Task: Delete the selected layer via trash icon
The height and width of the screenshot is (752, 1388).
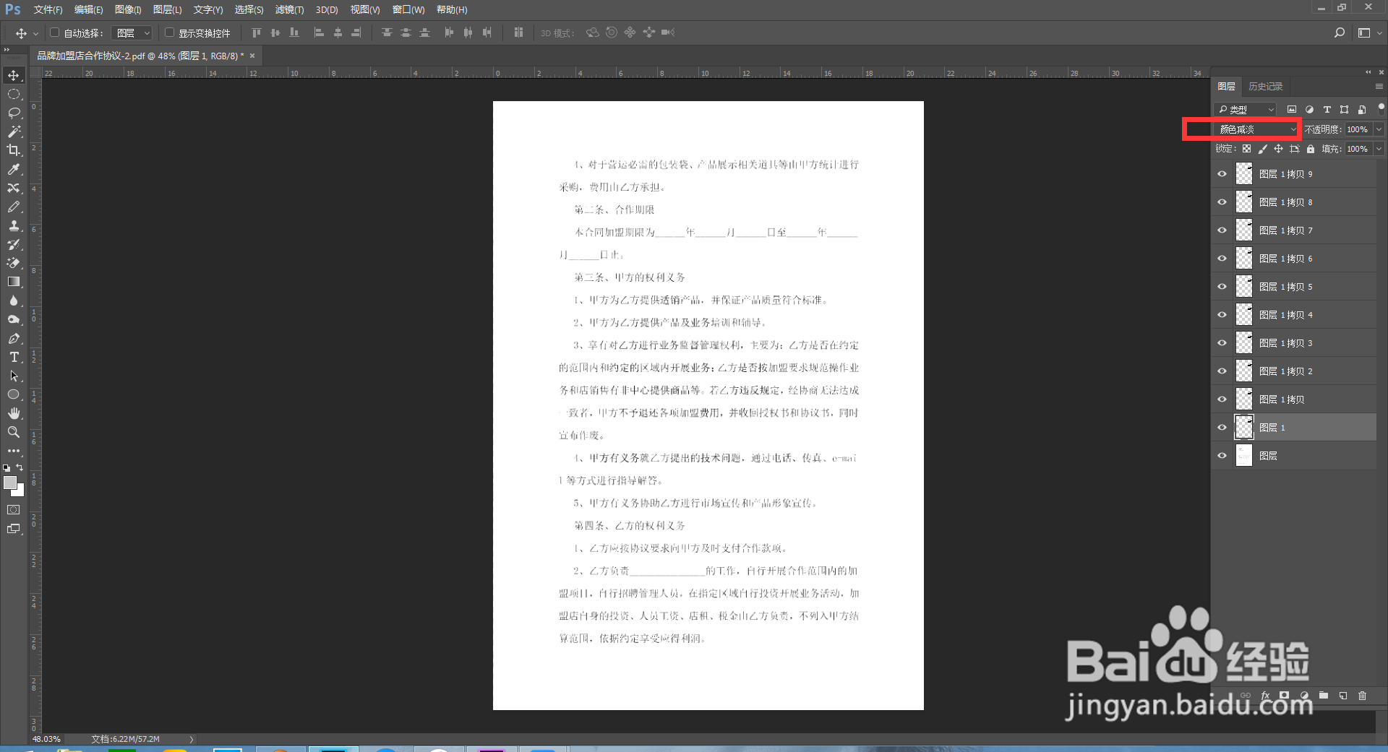Action: (x=1363, y=696)
